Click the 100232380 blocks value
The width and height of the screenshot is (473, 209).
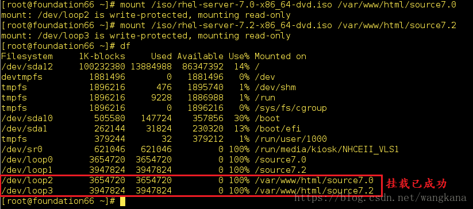(102, 67)
